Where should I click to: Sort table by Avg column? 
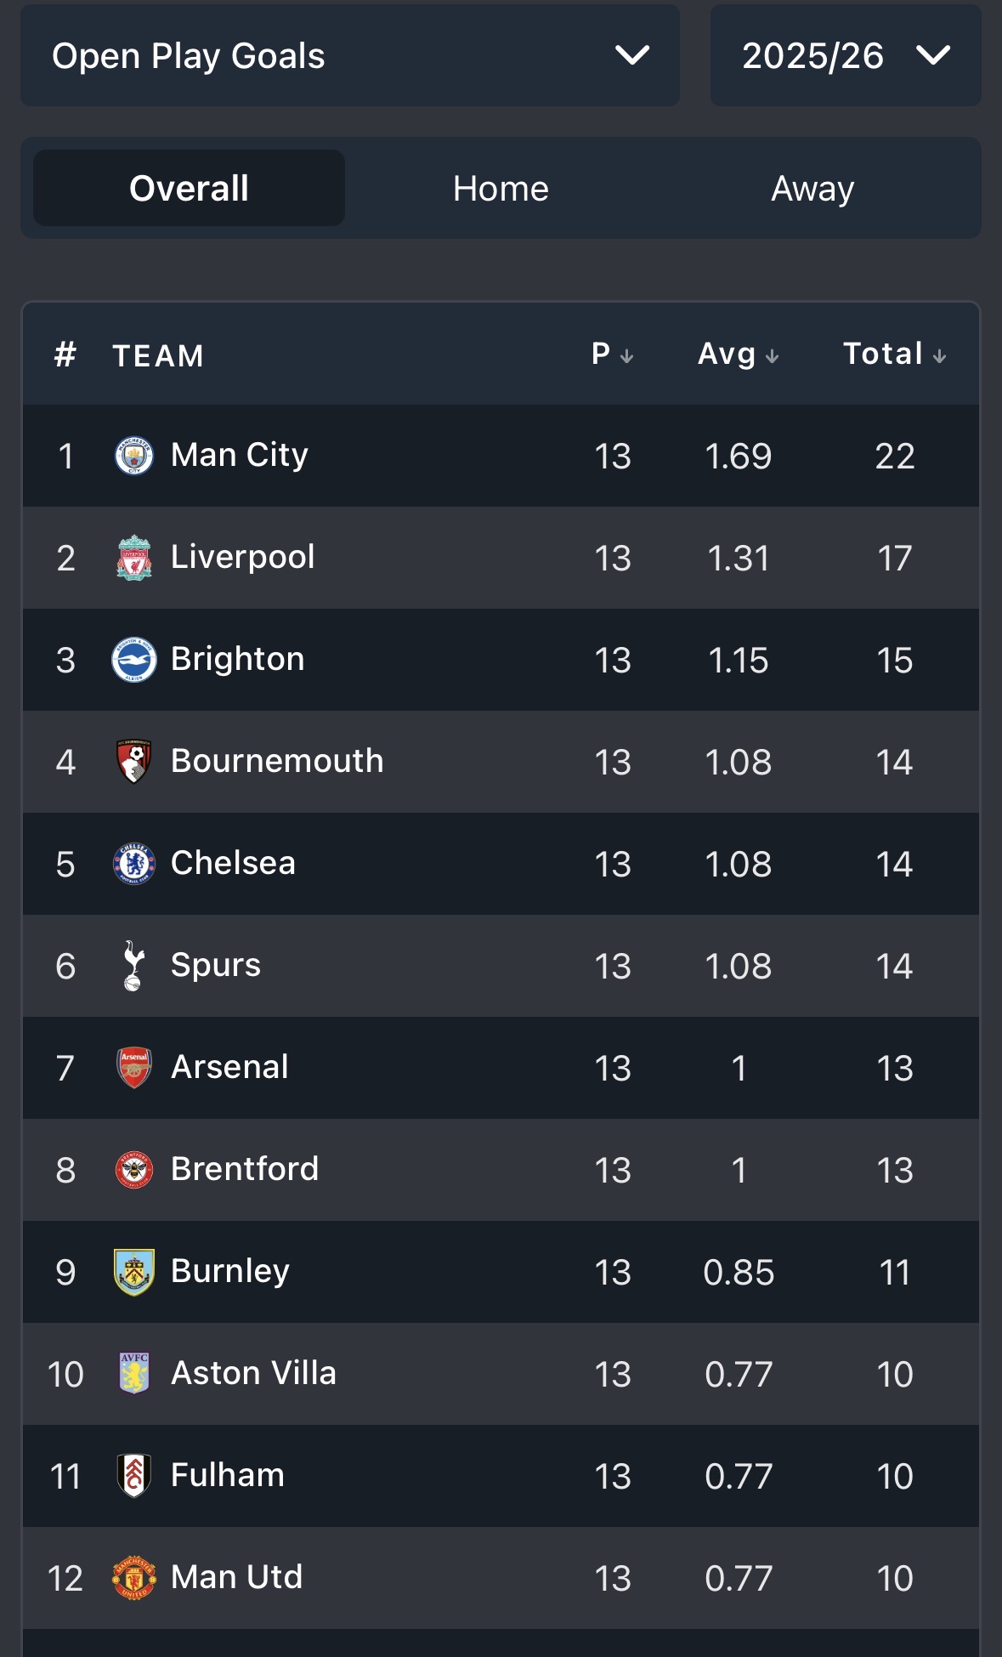(x=738, y=355)
